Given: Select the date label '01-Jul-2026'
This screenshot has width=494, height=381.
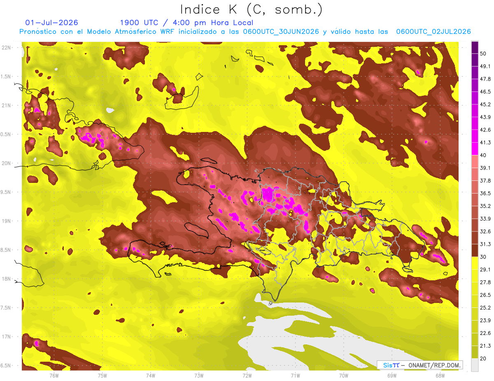Looking at the screenshot, I should [52, 23].
